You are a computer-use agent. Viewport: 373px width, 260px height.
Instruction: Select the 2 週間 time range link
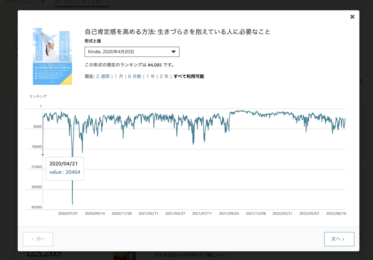point(103,76)
